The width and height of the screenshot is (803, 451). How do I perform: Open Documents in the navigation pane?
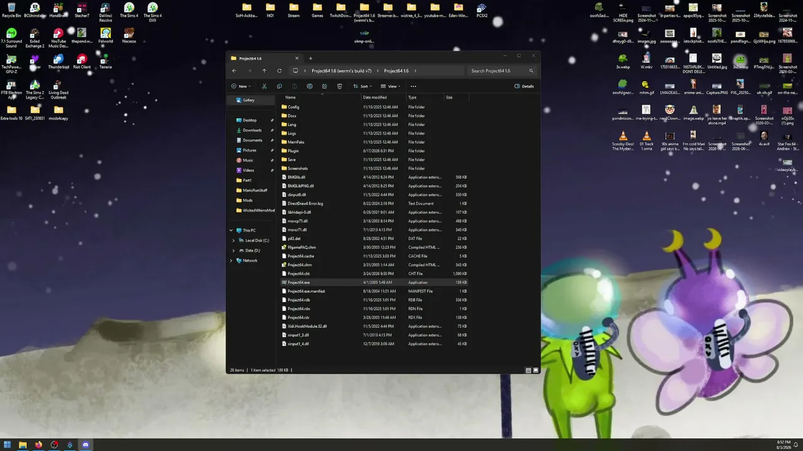[x=252, y=140]
